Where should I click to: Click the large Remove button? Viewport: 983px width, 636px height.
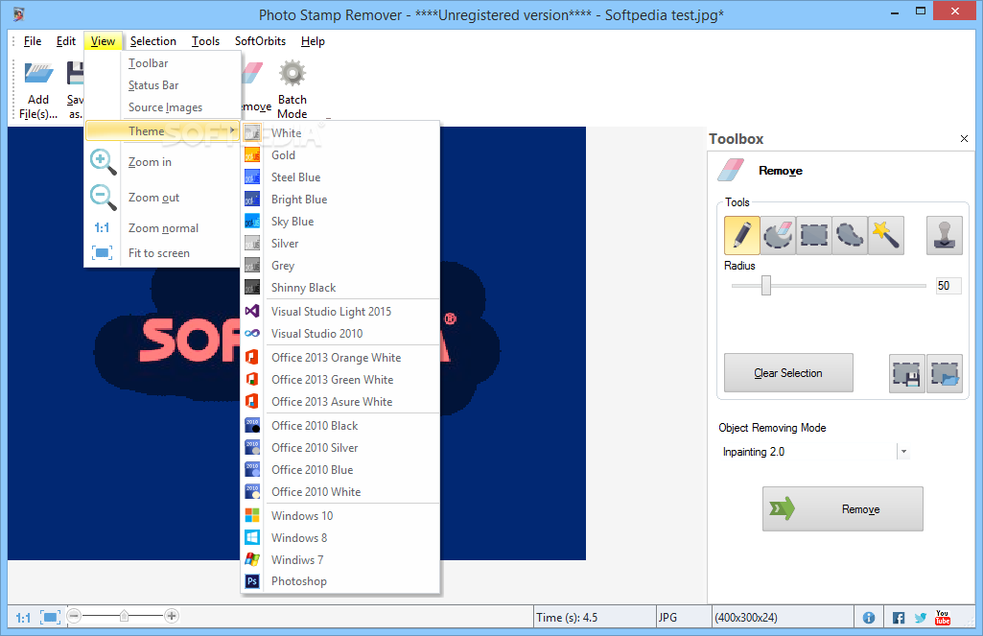click(843, 509)
